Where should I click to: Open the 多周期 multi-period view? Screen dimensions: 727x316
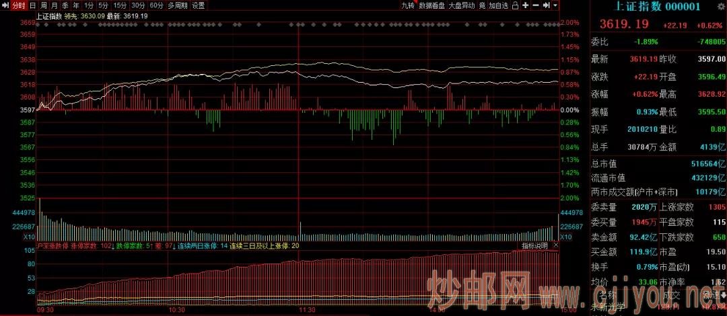tap(178, 5)
